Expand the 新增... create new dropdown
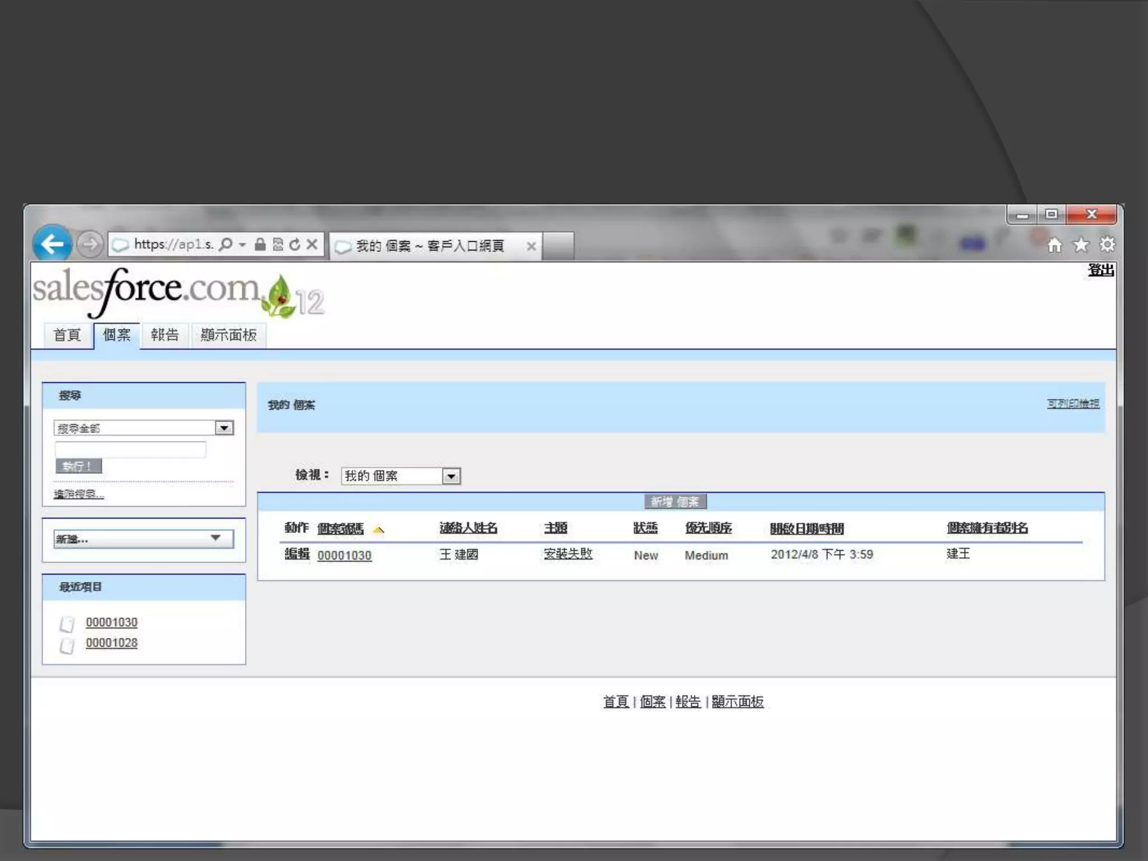The image size is (1148, 861). coord(215,539)
